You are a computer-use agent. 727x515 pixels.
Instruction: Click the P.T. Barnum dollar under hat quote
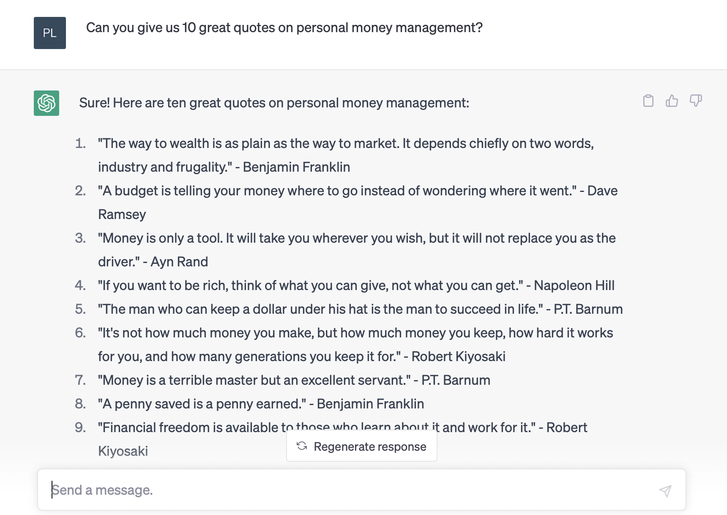point(360,309)
